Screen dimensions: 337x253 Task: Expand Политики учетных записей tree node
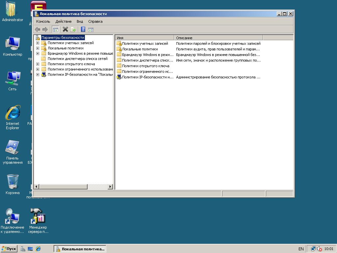click(x=38, y=43)
